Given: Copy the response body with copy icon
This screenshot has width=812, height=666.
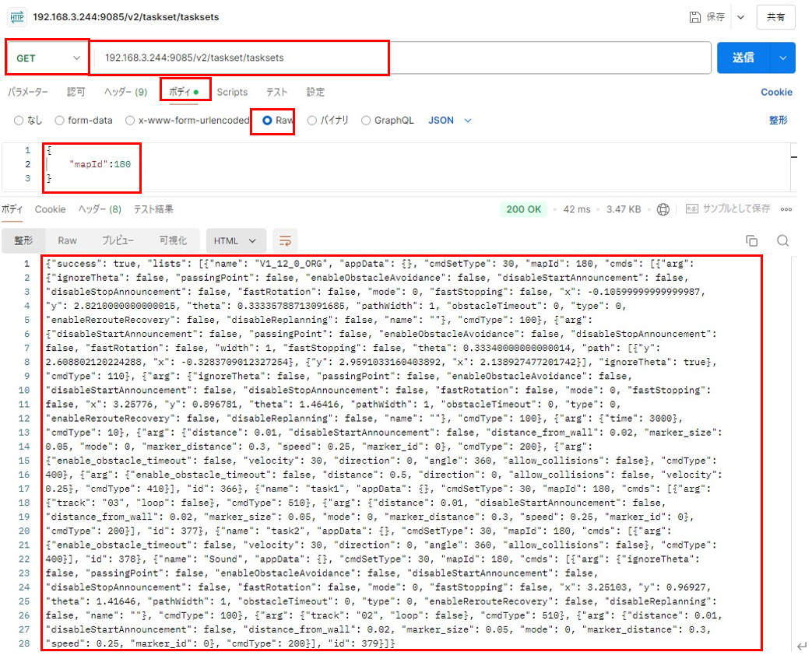Looking at the screenshot, I should (751, 241).
